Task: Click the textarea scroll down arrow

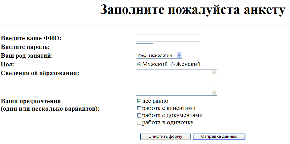Action: (214, 93)
